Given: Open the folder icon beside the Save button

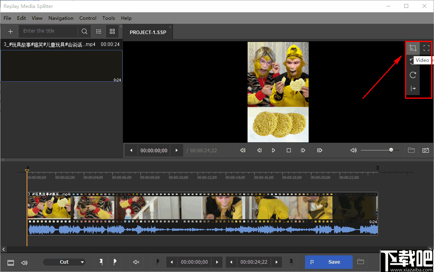Looking at the screenshot, I should 361,262.
